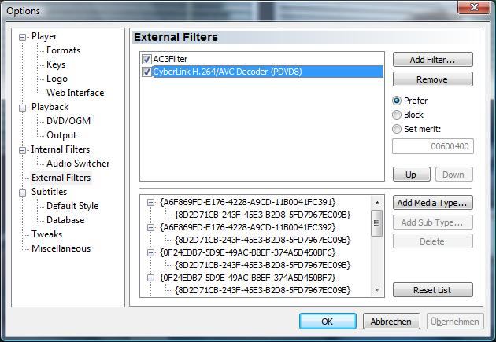The image size is (496, 342).
Task: Select the Set merit radio button
Action: pyautogui.click(x=397, y=129)
